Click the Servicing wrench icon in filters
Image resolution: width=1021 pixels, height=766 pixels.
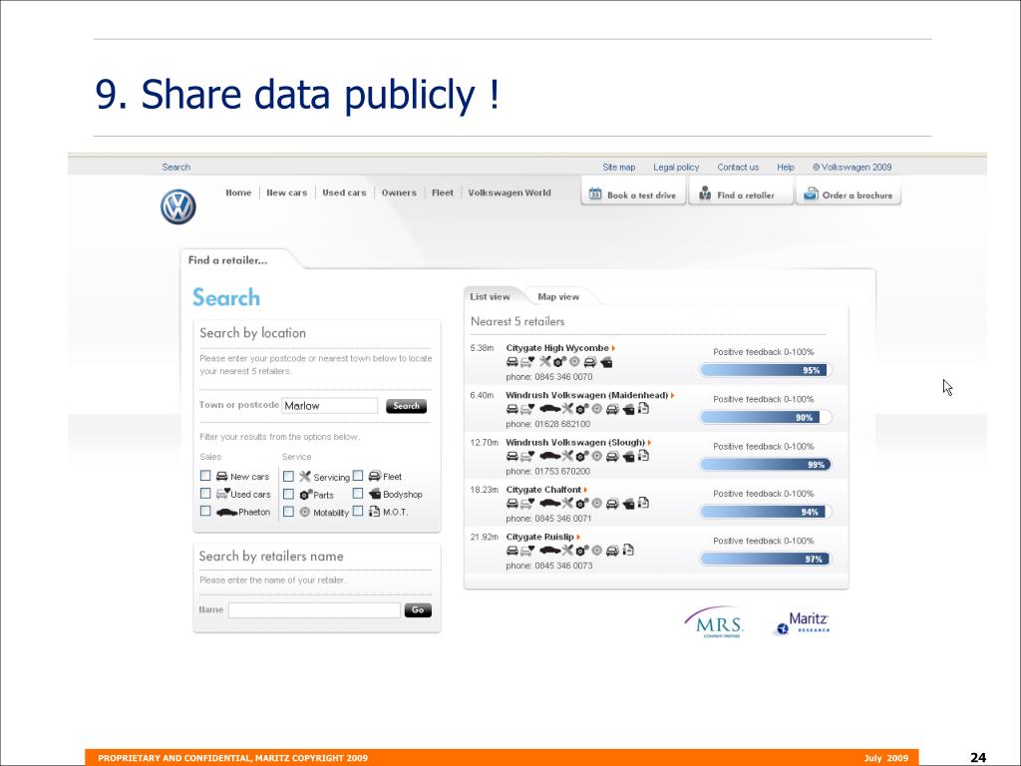coord(305,476)
